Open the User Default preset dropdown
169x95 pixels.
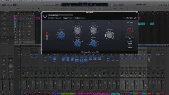[60, 15]
